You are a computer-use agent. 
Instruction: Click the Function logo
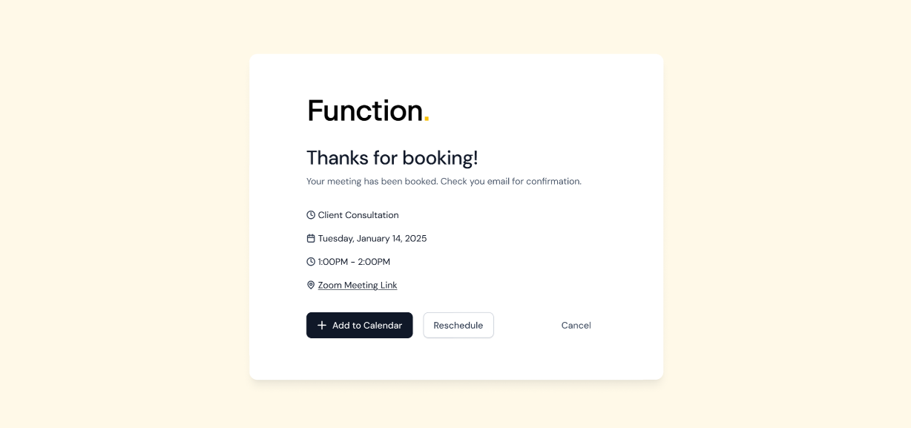[368, 111]
